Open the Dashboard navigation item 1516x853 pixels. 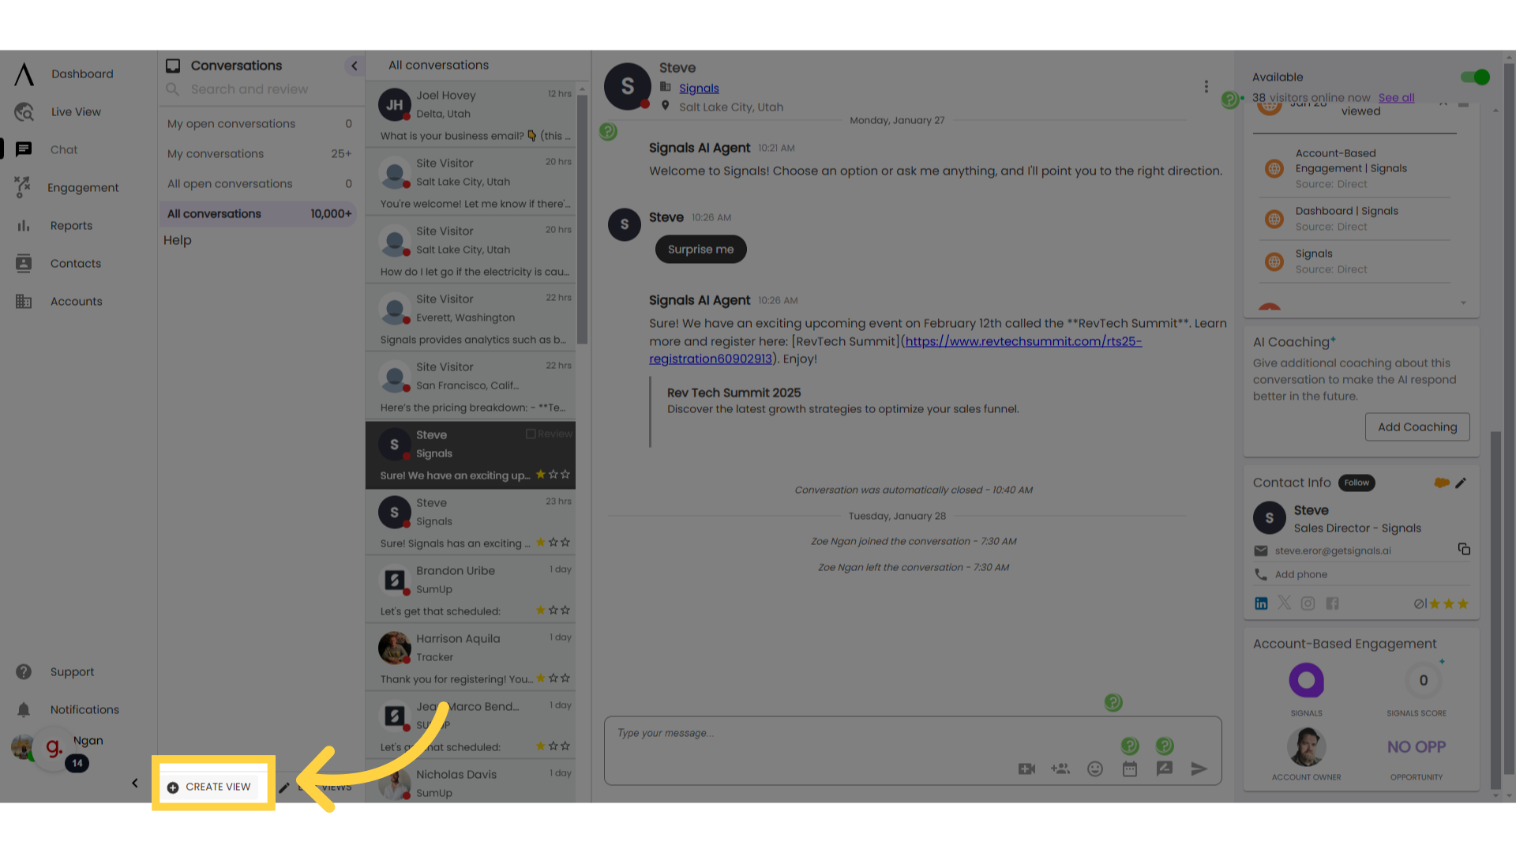point(81,74)
